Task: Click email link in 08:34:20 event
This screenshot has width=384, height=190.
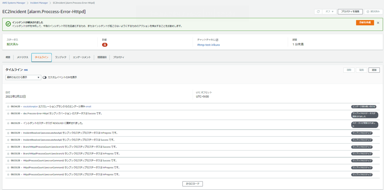Action: click(x=89, y=106)
